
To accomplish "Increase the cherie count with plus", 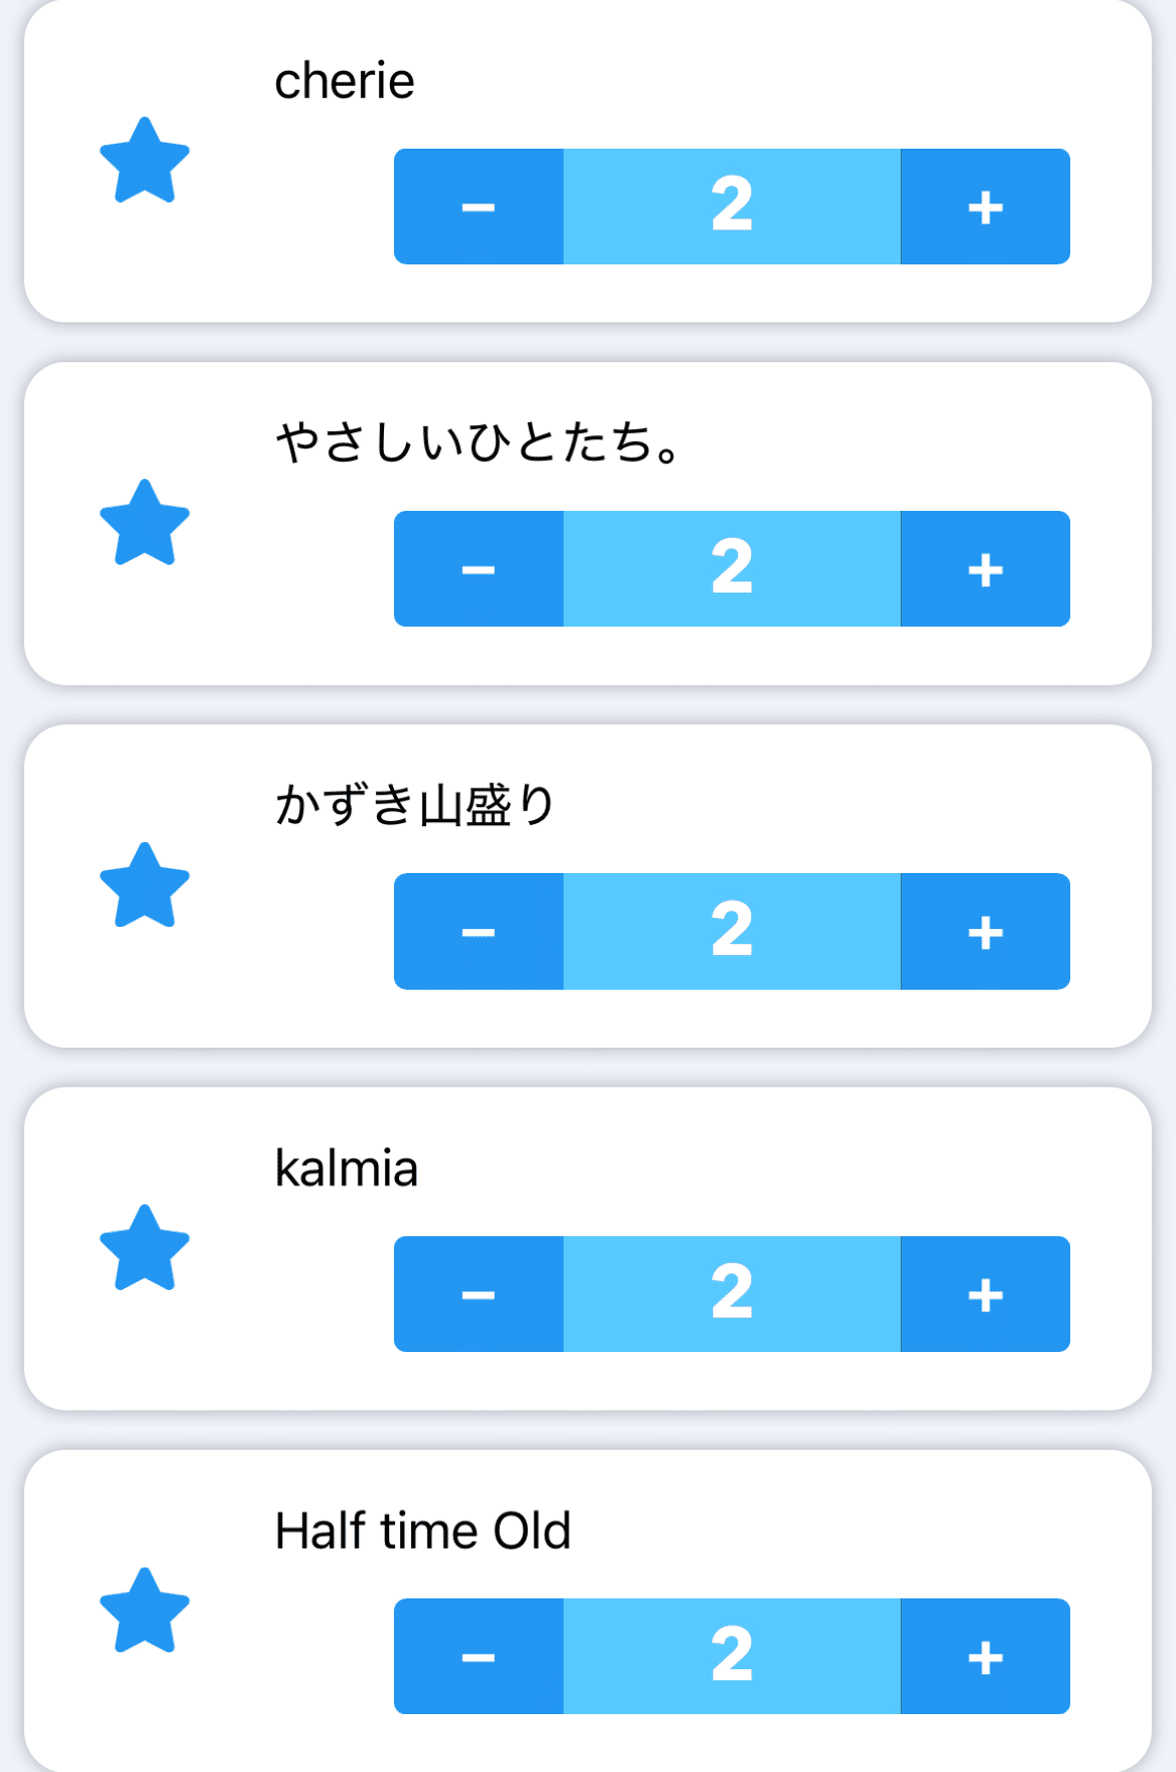I will [984, 207].
